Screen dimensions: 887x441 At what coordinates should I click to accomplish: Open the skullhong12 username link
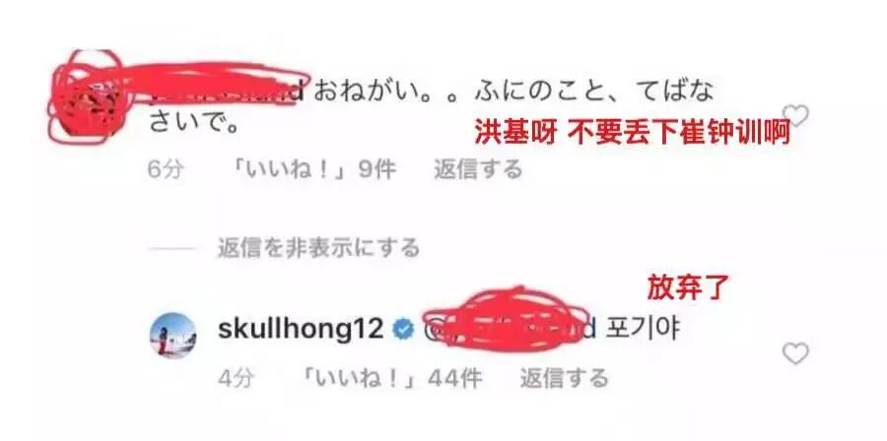[301, 329]
